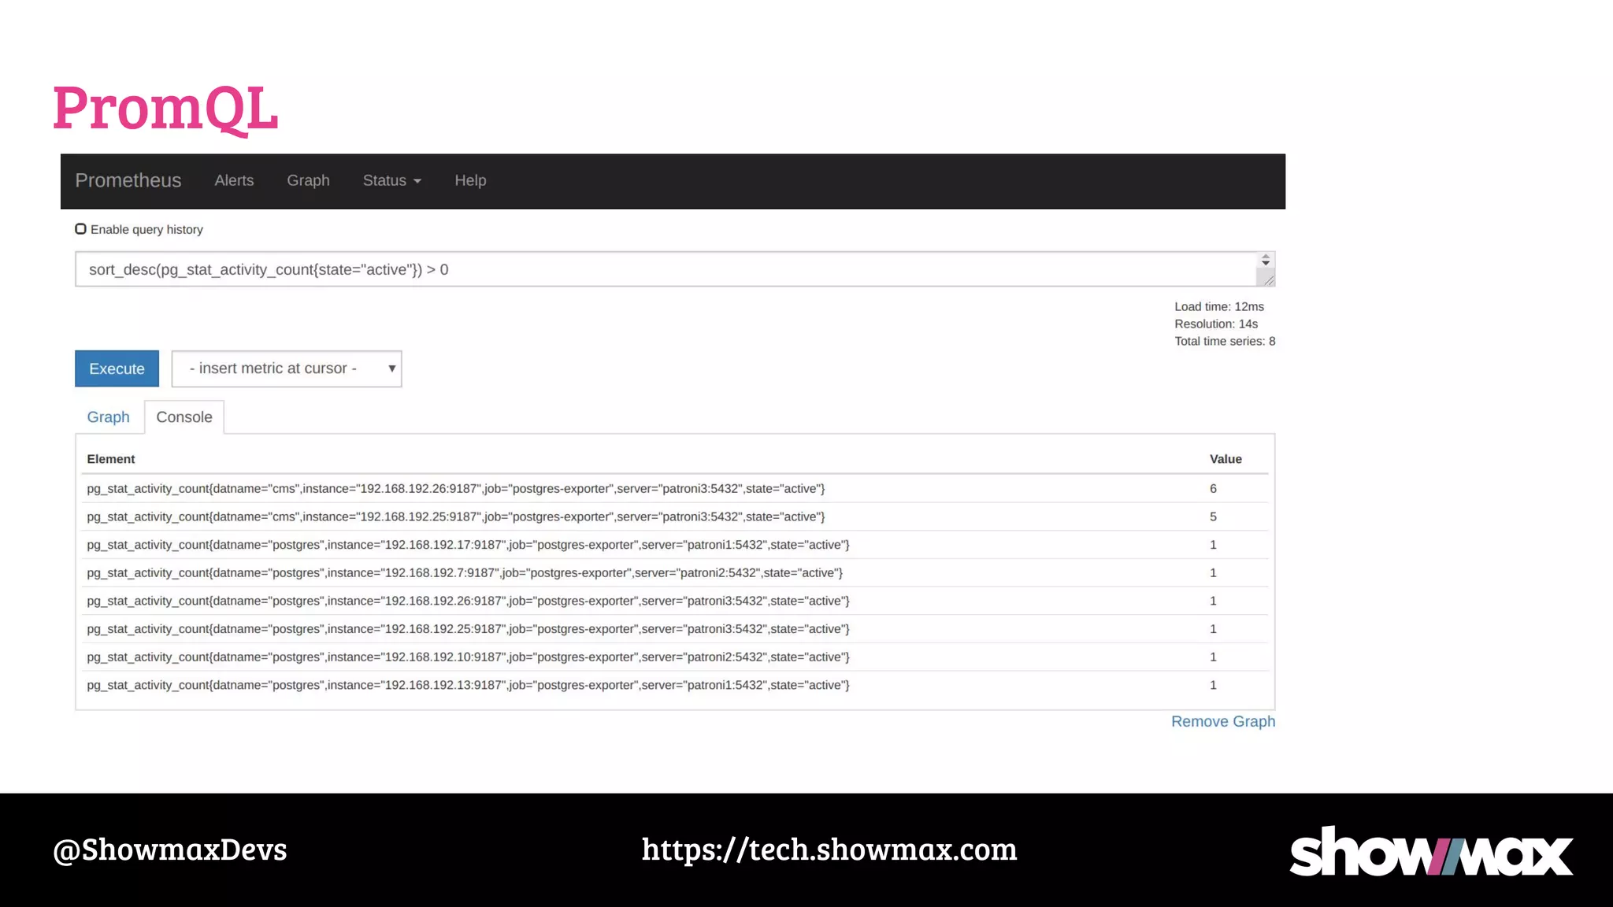Open the Graph nav item
This screenshot has width=1613, height=907.
(x=308, y=180)
